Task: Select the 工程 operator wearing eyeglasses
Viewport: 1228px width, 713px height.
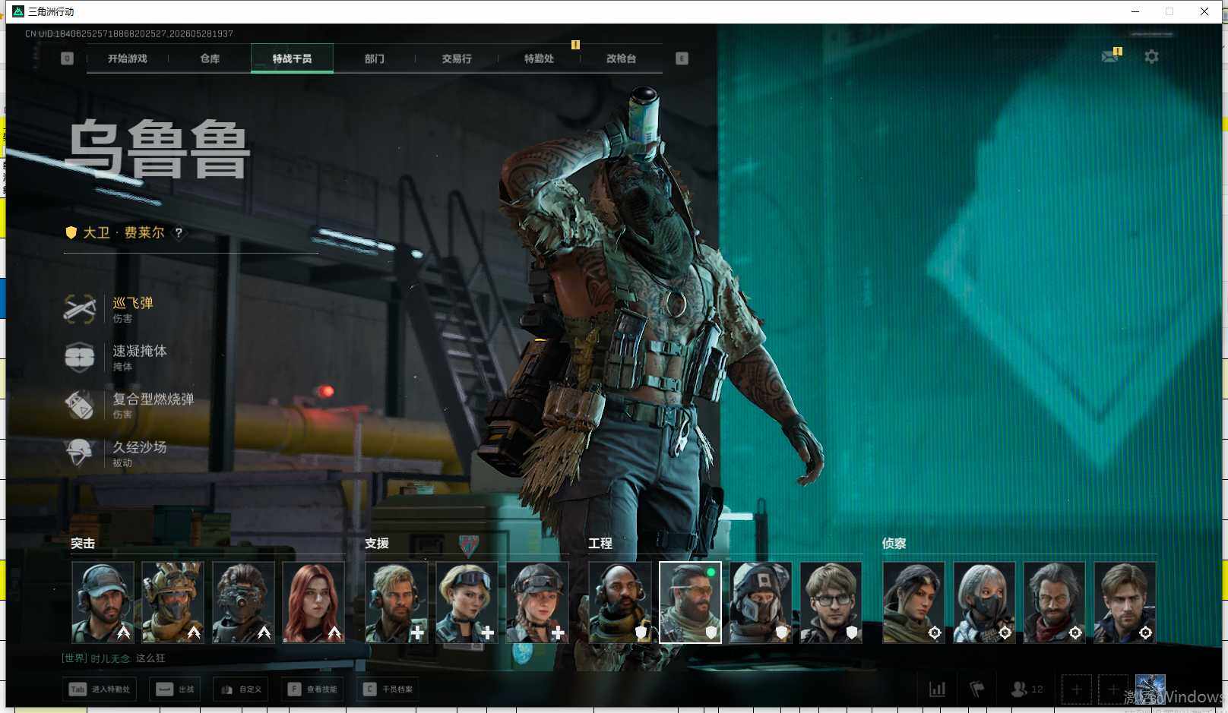Action: pyautogui.click(x=831, y=602)
